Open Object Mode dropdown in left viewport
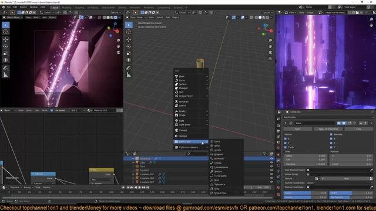 pyautogui.click(x=13, y=18)
